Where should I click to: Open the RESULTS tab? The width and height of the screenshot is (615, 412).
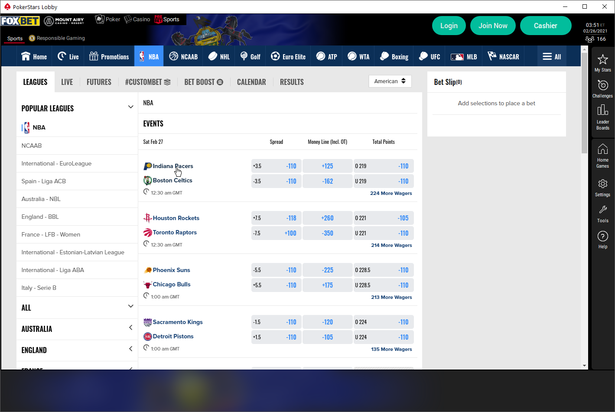pos(292,82)
